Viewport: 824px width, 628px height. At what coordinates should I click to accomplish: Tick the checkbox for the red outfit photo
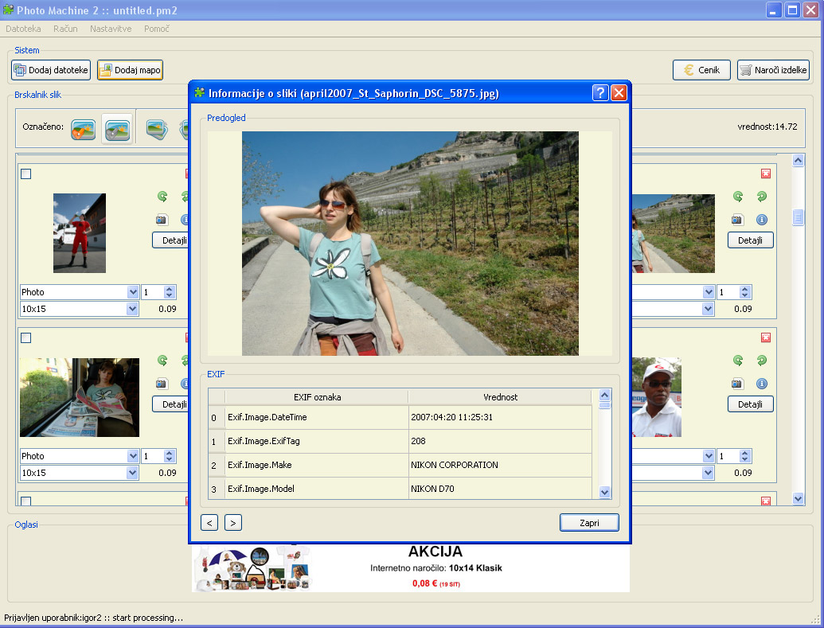coord(25,174)
